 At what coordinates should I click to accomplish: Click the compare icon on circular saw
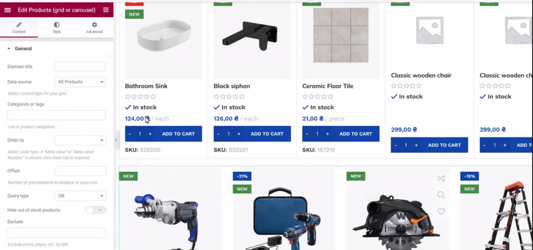(441, 178)
